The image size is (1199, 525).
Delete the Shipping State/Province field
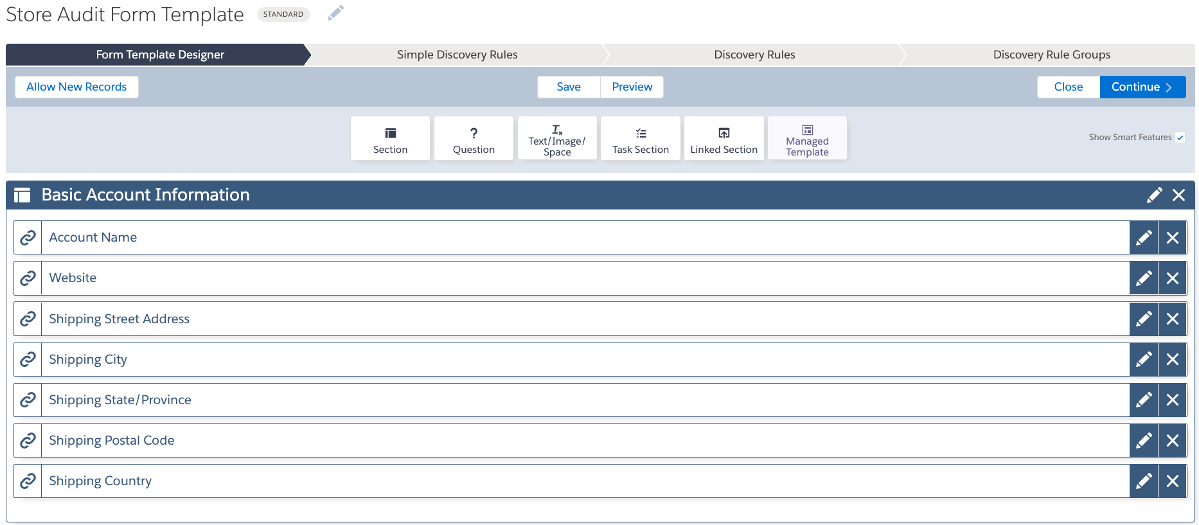coord(1173,400)
